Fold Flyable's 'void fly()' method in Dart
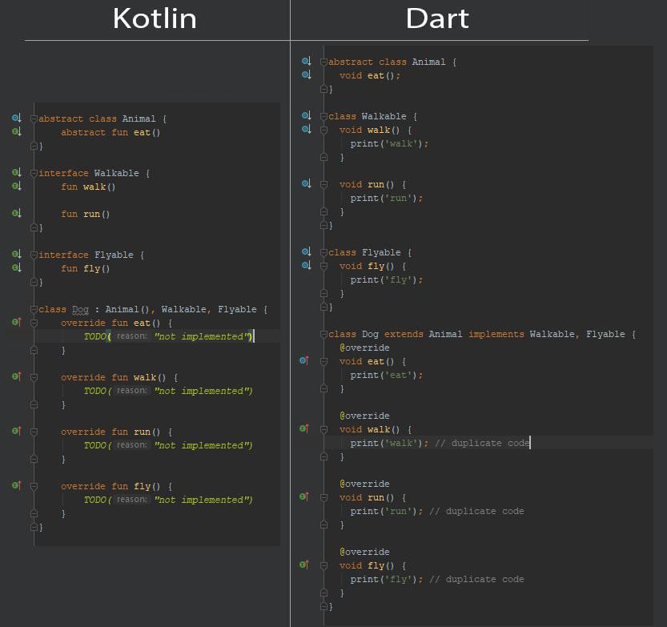The image size is (667, 627). pos(323,266)
